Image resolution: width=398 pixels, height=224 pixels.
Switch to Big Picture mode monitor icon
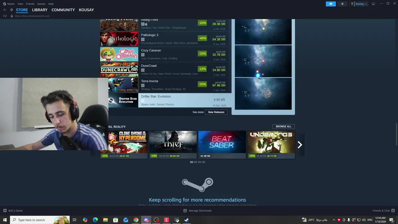click(x=373, y=4)
